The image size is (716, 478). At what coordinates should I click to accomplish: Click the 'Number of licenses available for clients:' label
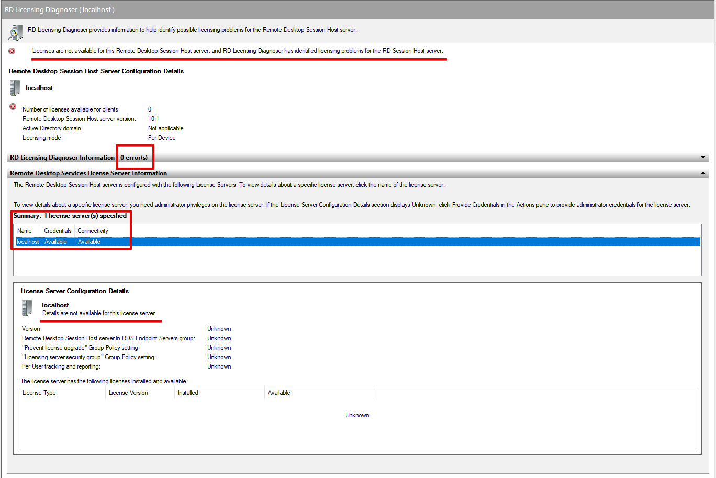click(x=71, y=109)
